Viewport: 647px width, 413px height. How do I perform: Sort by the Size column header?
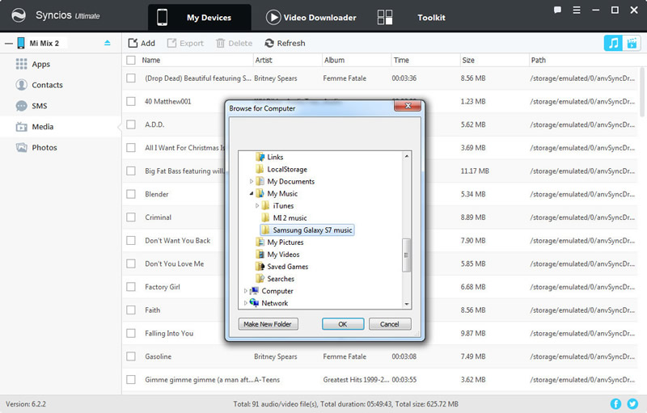pos(468,60)
